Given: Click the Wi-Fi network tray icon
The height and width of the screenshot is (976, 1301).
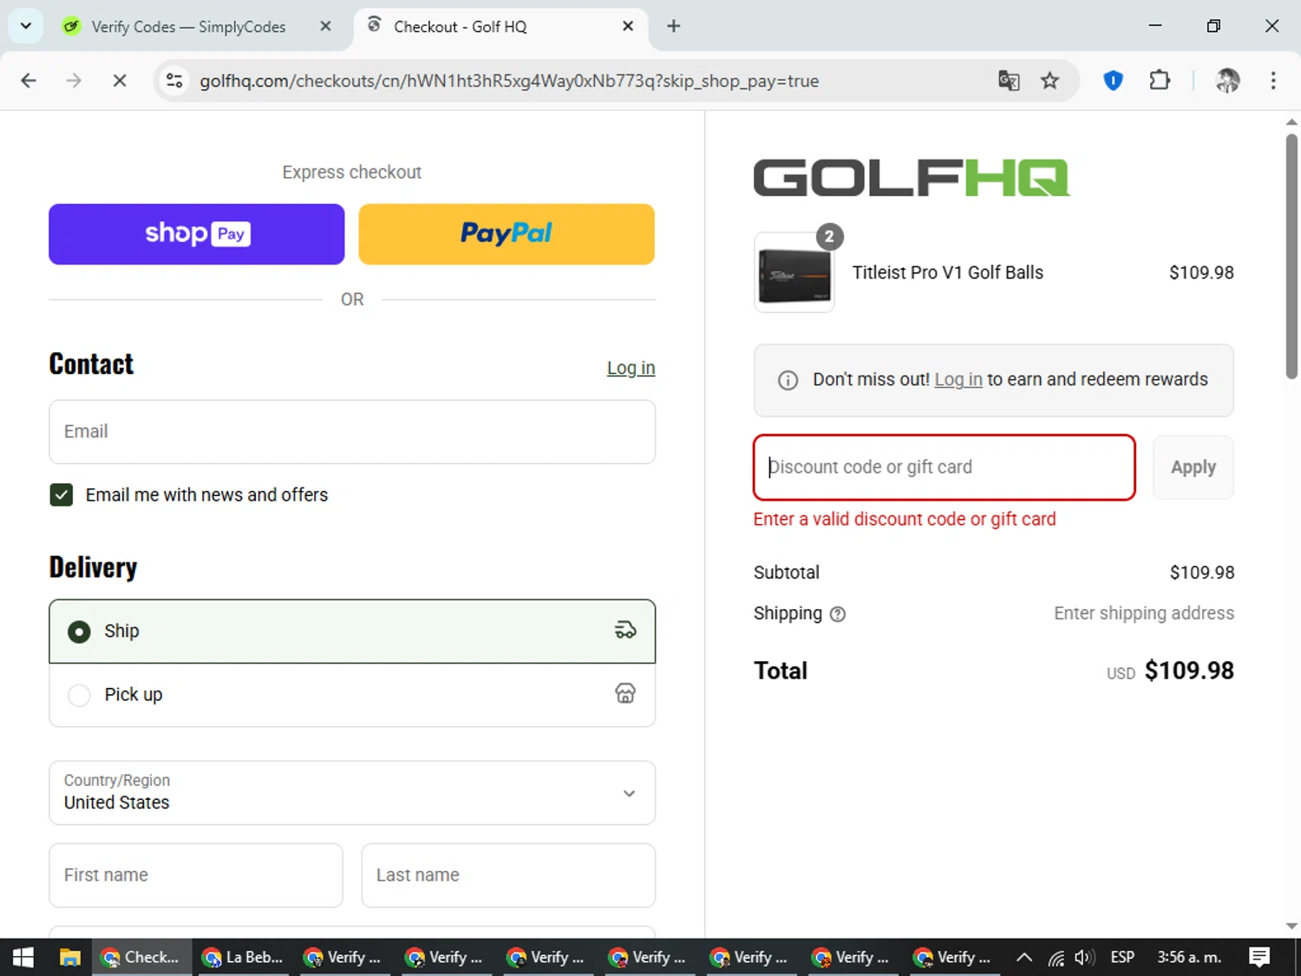Looking at the screenshot, I should click(1056, 957).
